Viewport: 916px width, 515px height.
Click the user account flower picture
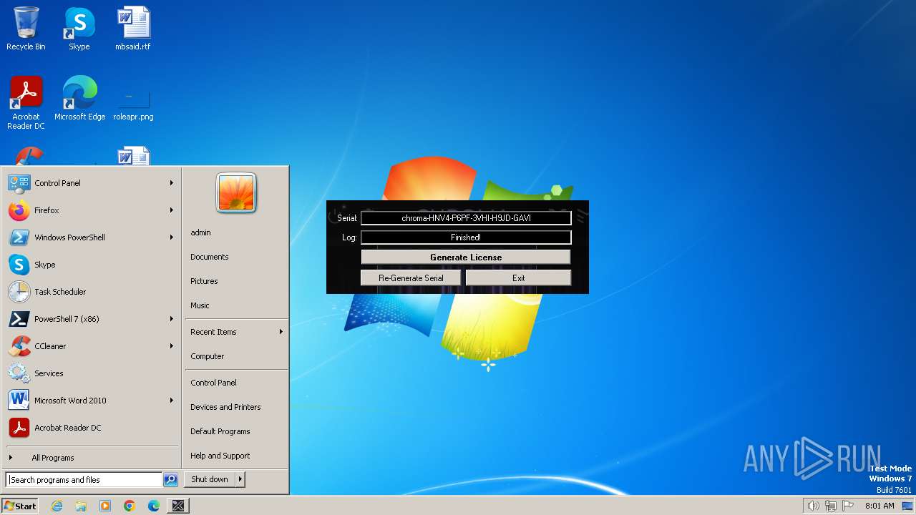point(236,193)
